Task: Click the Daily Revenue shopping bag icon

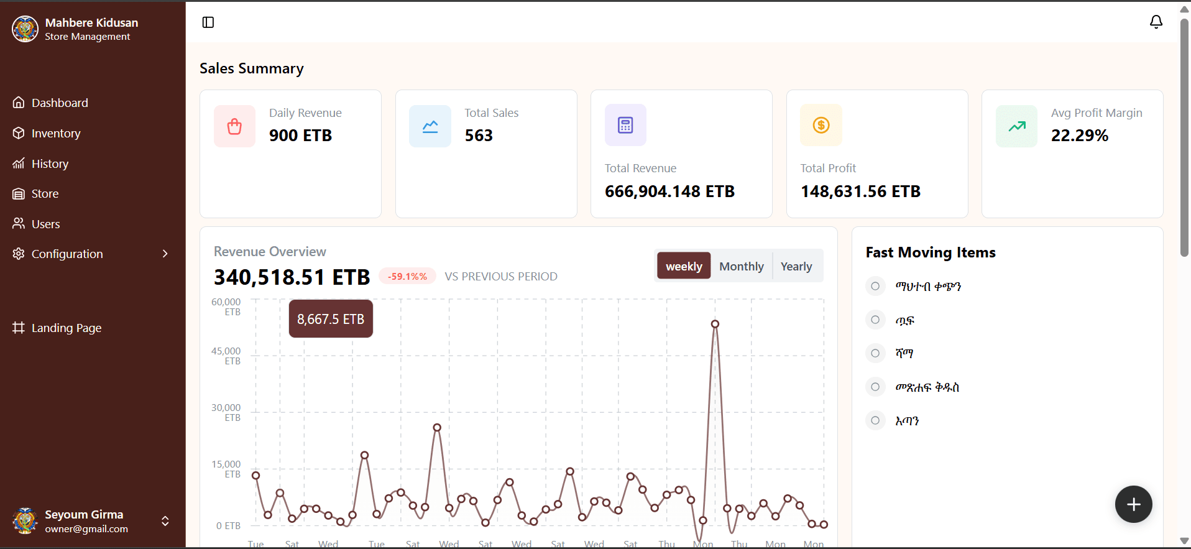Action: (234, 126)
